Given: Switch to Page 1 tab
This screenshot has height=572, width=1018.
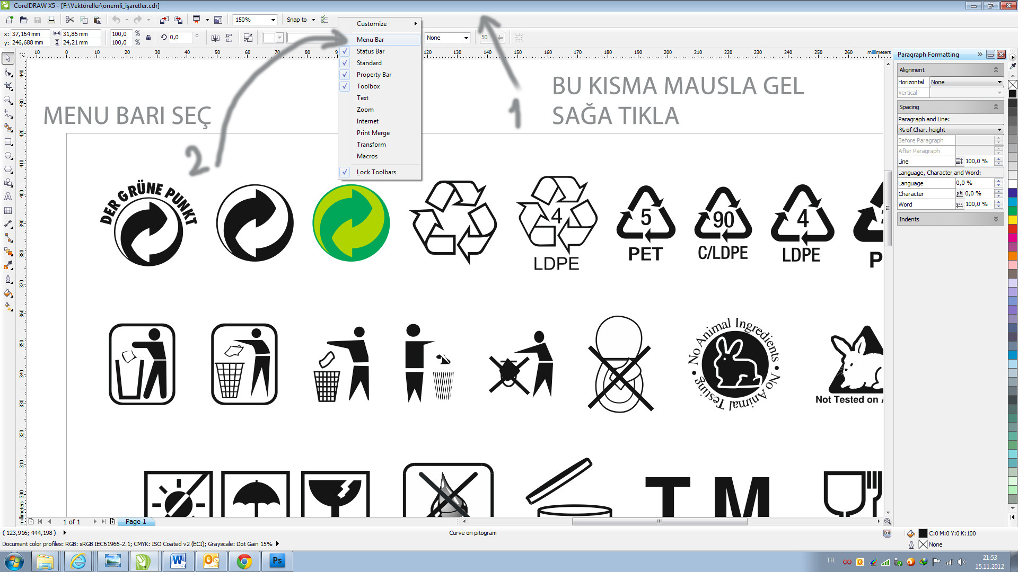Looking at the screenshot, I should tap(136, 522).
